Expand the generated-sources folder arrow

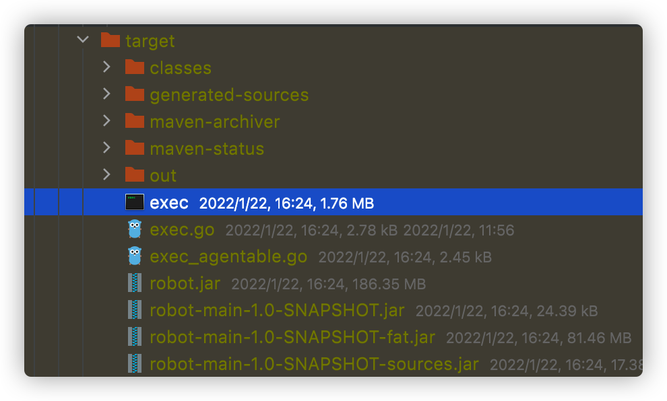coord(106,94)
